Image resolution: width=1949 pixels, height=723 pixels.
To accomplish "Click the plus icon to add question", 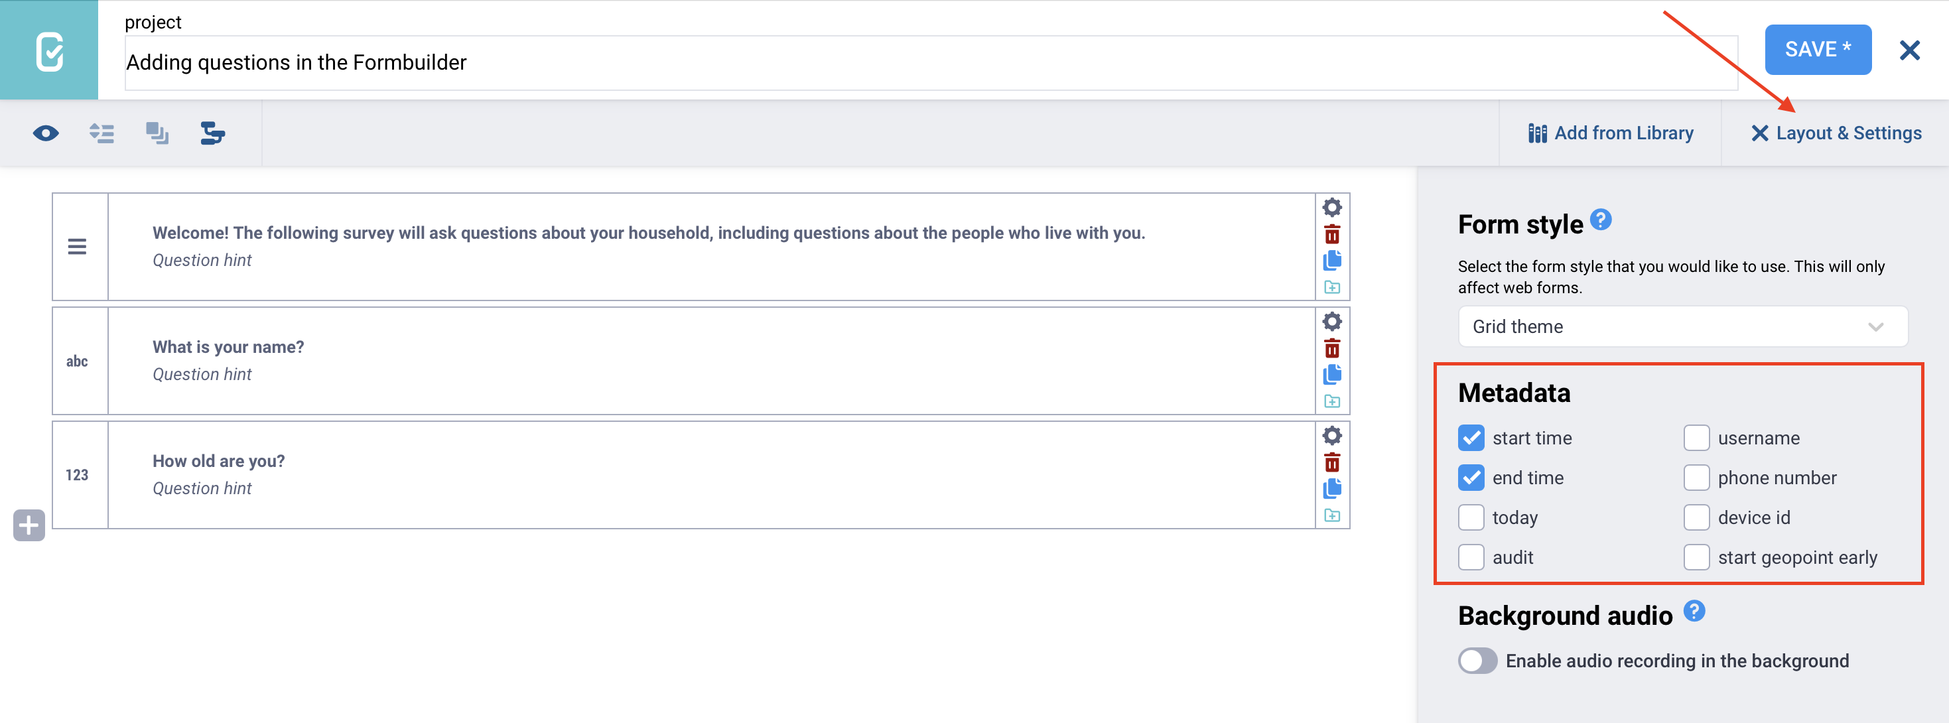I will (29, 525).
